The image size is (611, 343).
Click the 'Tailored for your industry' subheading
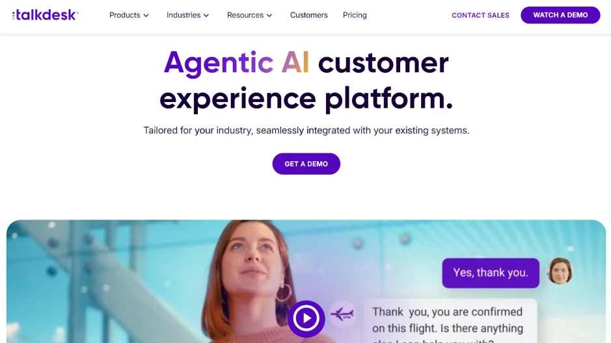click(306, 131)
